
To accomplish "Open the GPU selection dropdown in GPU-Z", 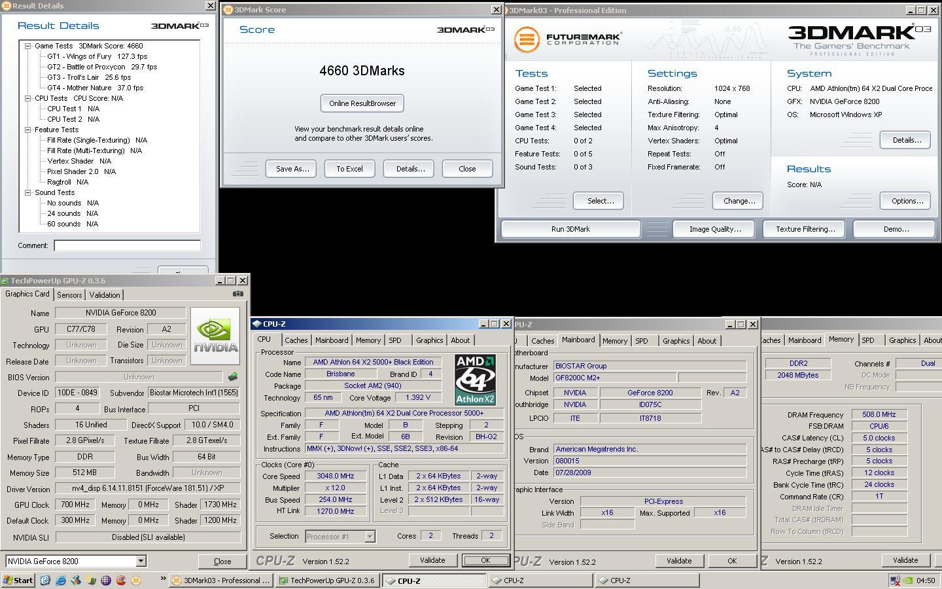I will [140, 561].
